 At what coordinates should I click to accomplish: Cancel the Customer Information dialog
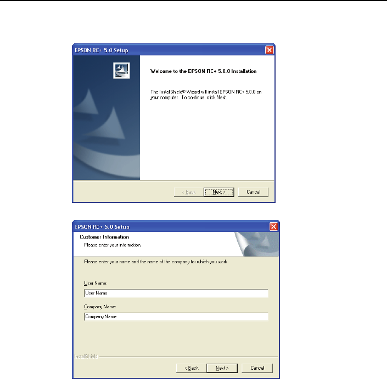coord(257,368)
